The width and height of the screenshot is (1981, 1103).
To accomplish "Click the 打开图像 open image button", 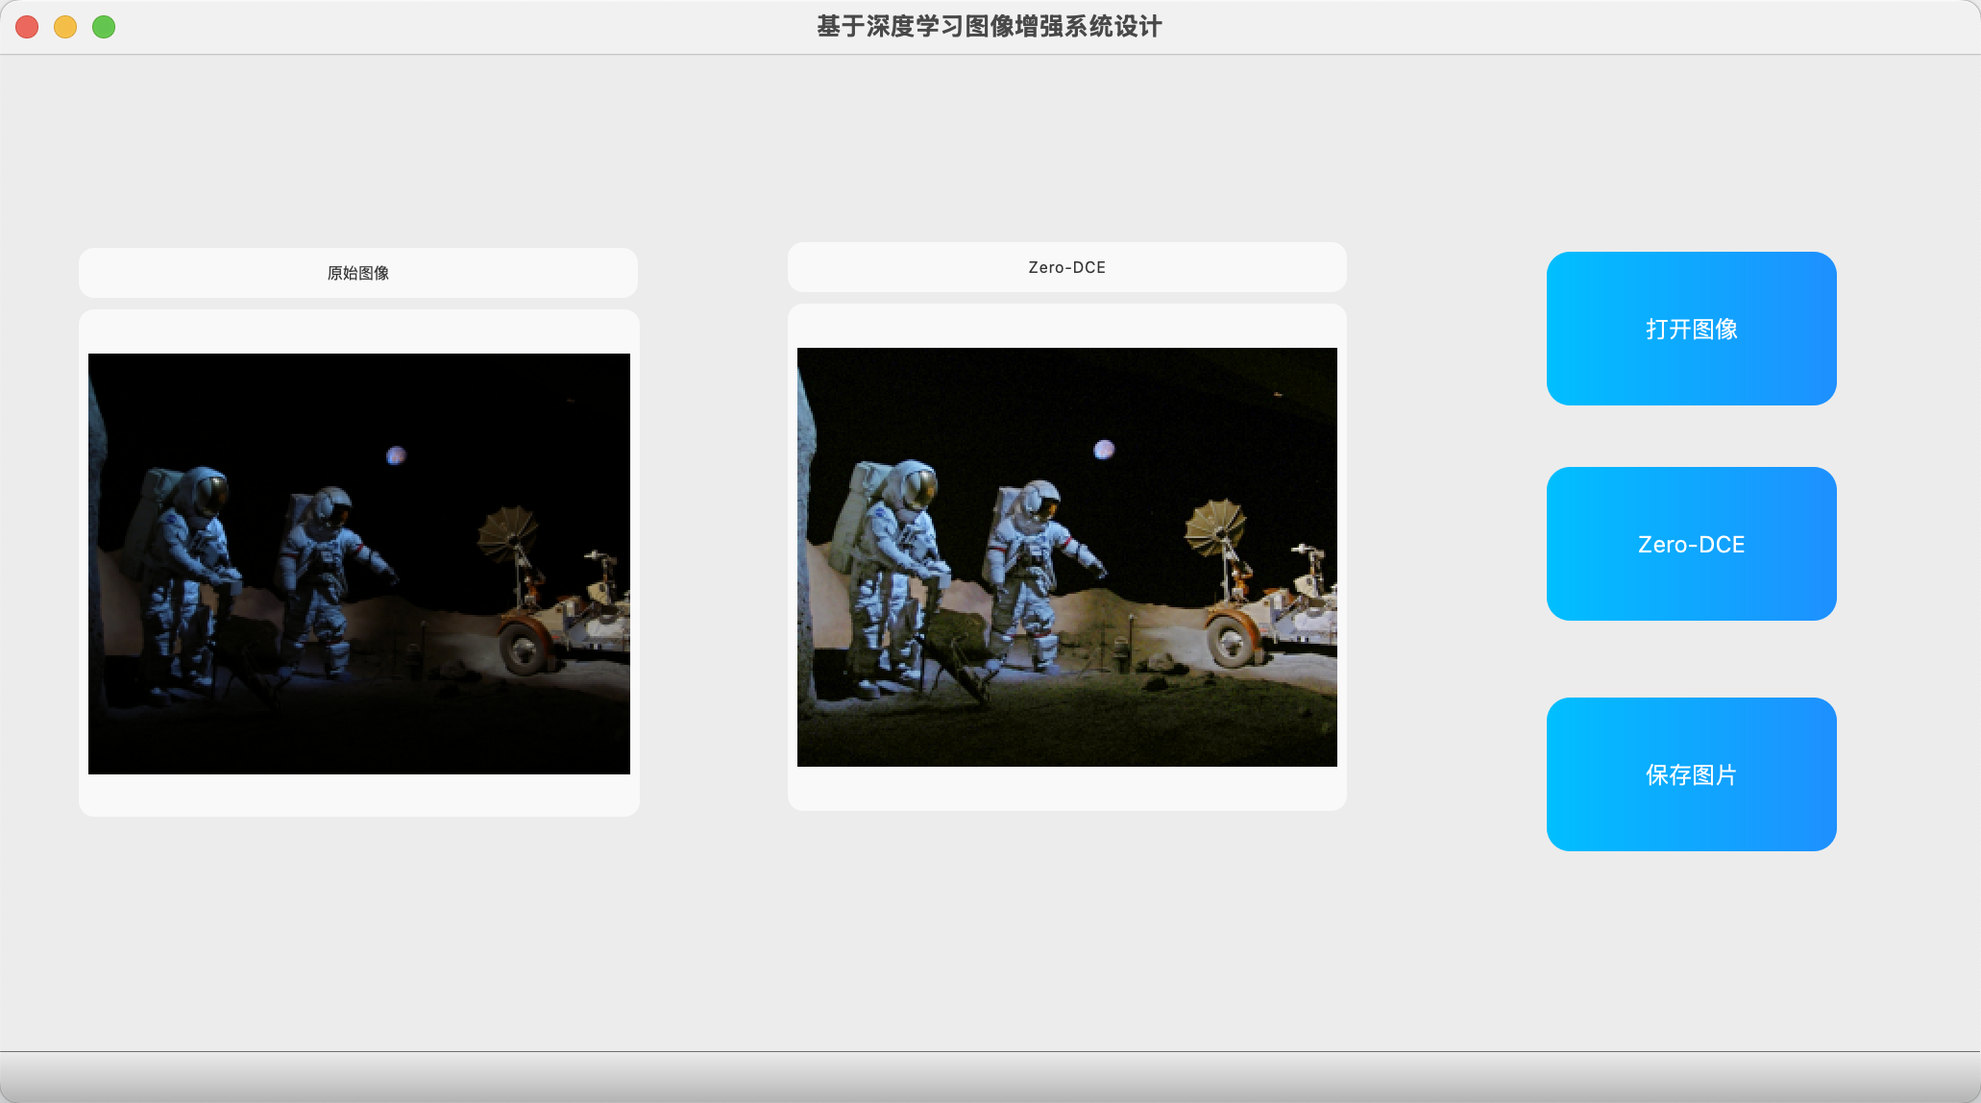I will [1691, 329].
